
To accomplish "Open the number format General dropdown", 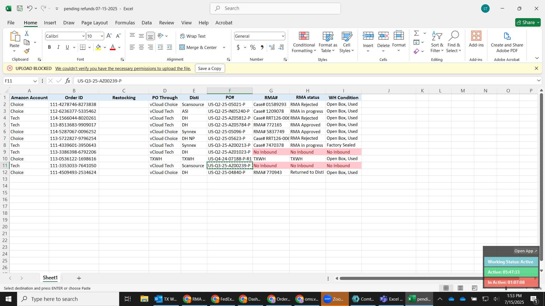I will click(x=283, y=36).
